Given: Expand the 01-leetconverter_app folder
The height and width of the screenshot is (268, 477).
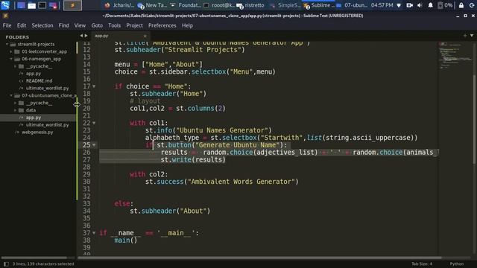Looking at the screenshot, I should (x=11, y=51).
